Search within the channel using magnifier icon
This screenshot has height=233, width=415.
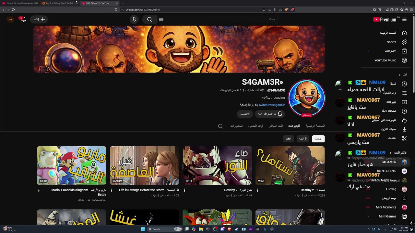coord(220,126)
